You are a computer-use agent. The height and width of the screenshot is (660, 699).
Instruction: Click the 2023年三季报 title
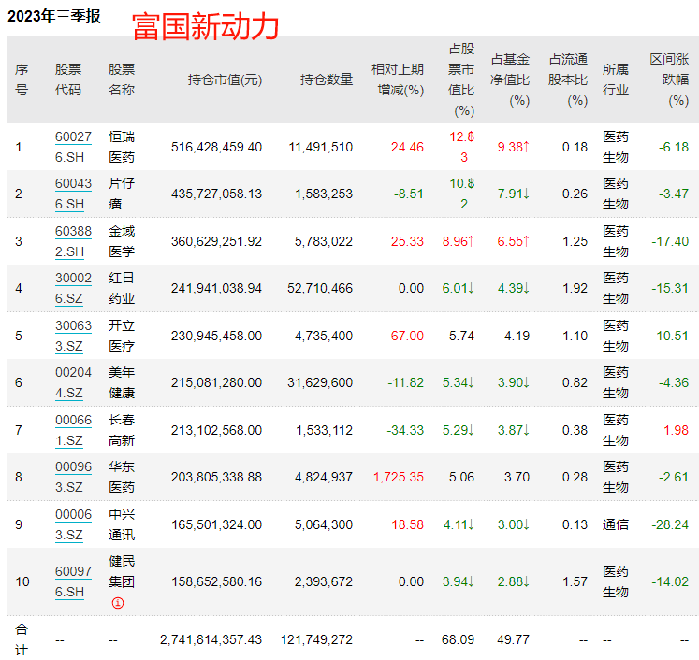pos(54,17)
